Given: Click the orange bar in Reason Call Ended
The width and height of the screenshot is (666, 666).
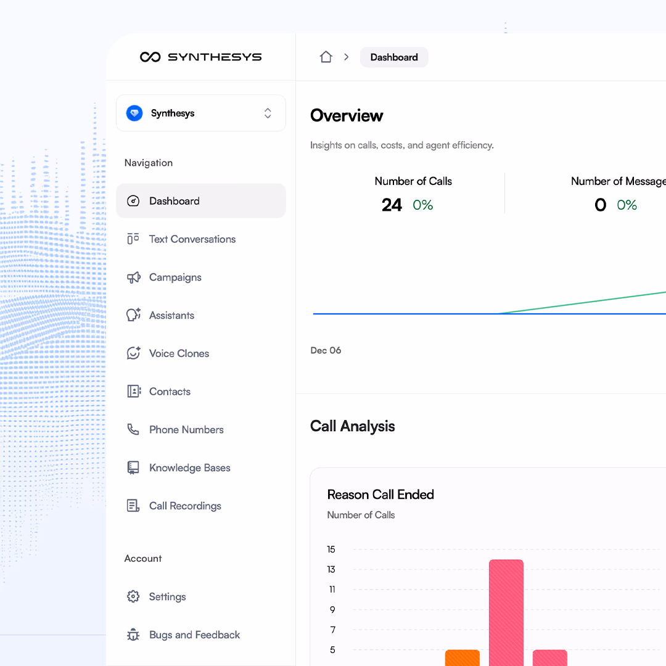Looking at the screenshot, I should 462,657.
